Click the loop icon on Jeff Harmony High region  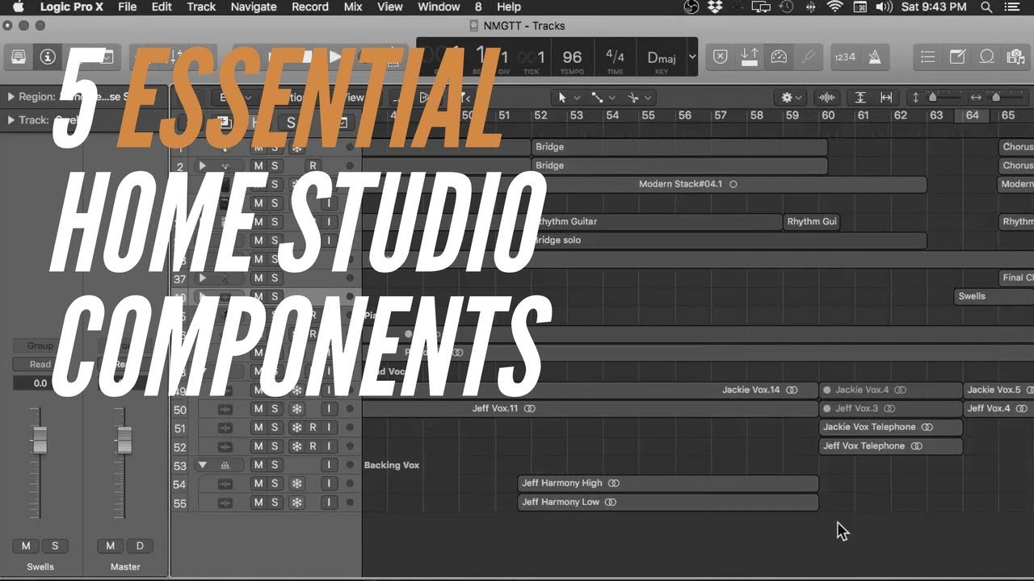point(614,483)
